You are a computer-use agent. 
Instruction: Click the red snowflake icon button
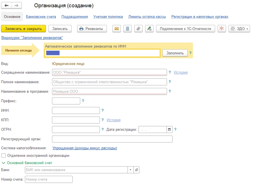pos(221,29)
